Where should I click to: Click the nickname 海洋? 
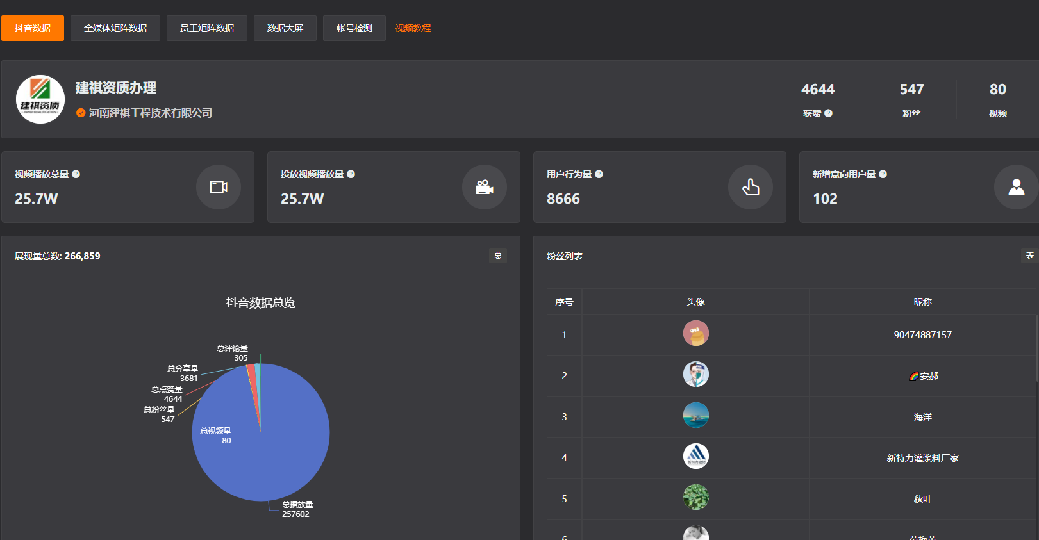923,417
